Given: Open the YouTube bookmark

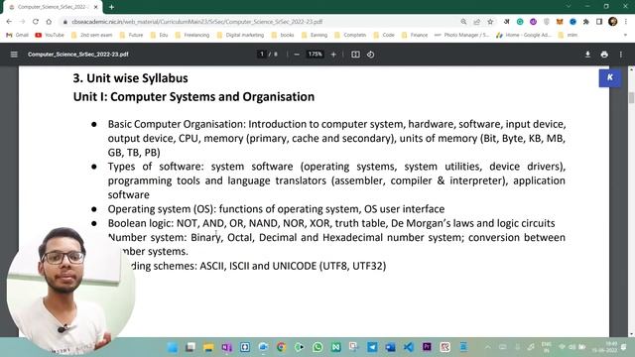Looking at the screenshot, I should 50,35.
